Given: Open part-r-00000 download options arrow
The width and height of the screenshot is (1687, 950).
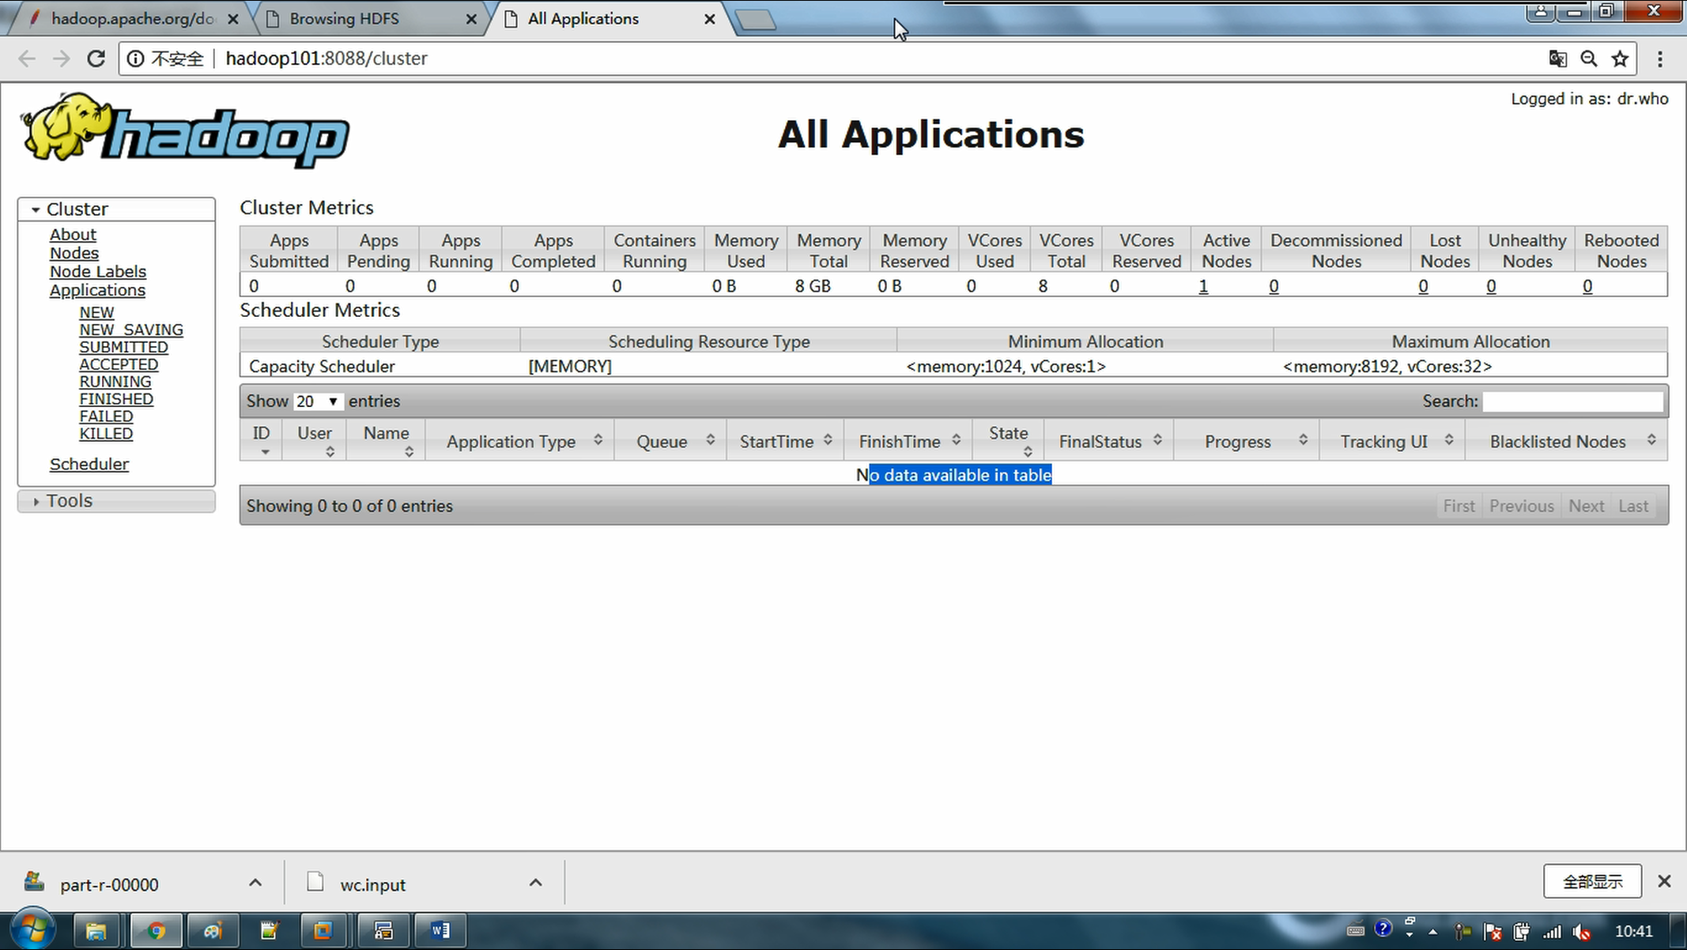Looking at the screenshot, I should [255, 883].
